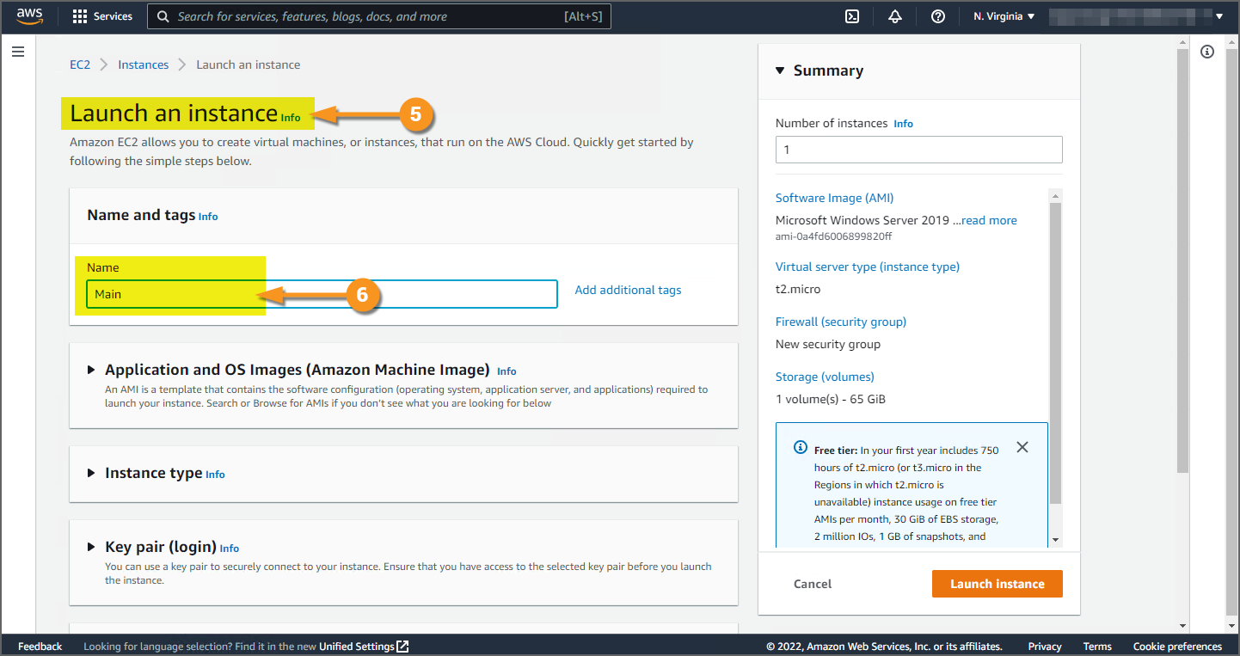Image resolution: width=1240 pixels, height=656 pixels.
Task: Click the AWS logo home icon
Action: (x=29, y=16)
